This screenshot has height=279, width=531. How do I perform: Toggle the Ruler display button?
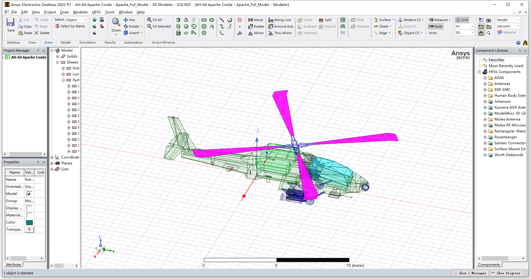(x=436, y=26)
